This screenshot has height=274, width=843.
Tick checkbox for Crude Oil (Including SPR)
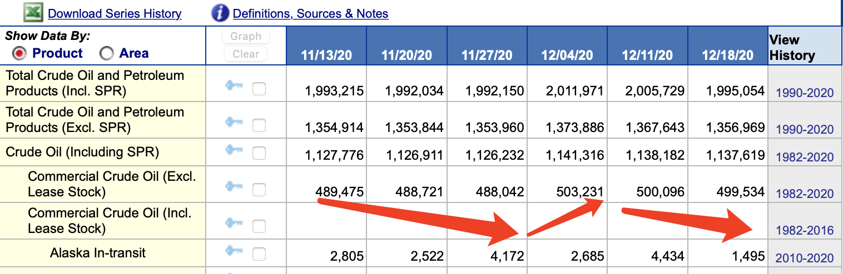(x=259, y=152)
